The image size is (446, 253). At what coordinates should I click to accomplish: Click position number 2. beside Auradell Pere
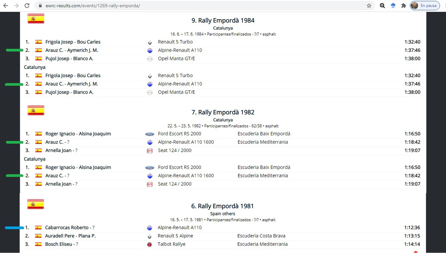pyautogui.click(x=27, y=236)
